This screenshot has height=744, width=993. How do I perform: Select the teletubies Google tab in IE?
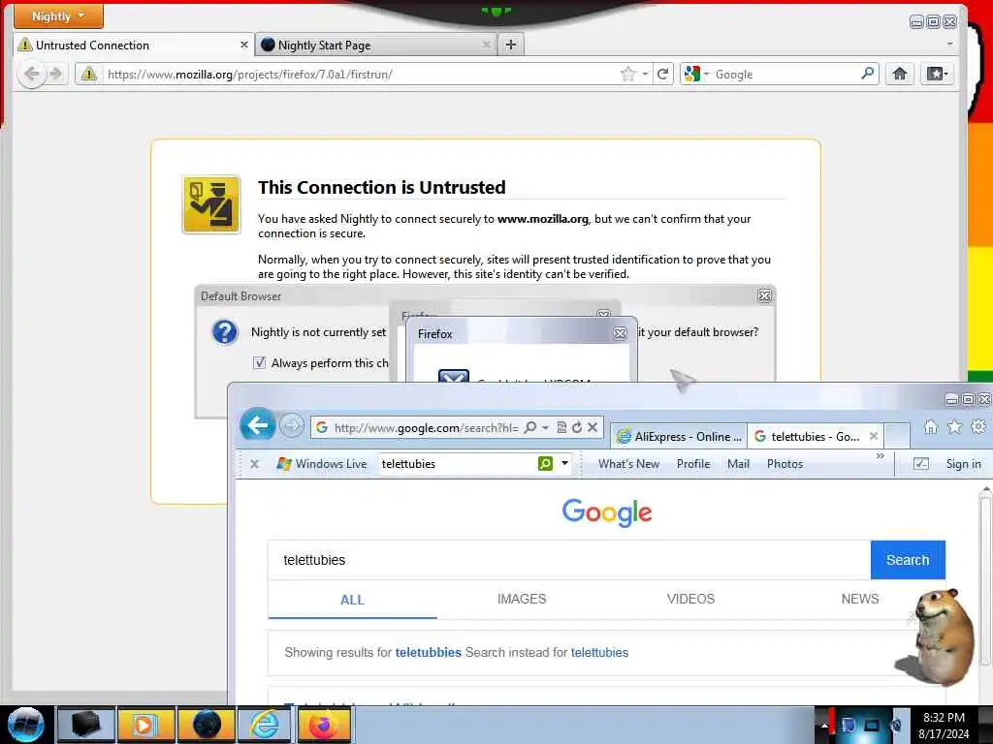click(x=816, y=436)
